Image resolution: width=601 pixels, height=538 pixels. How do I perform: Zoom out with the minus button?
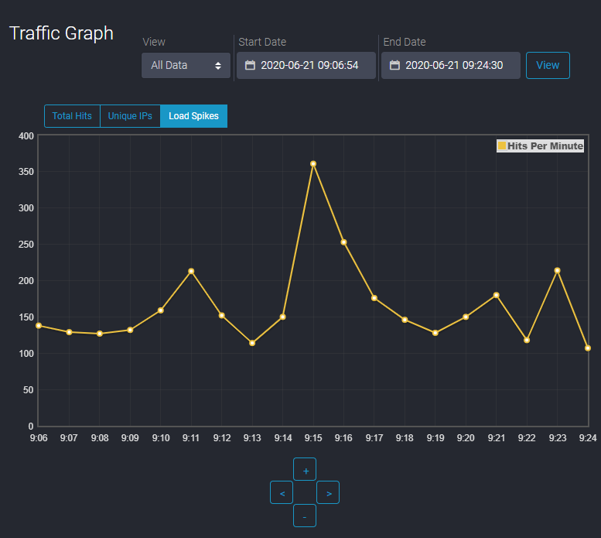point(305,516)
